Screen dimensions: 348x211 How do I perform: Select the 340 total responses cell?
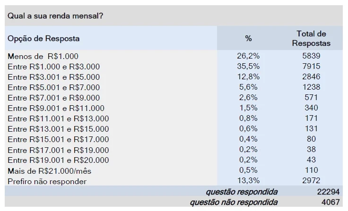coord(312,108)
